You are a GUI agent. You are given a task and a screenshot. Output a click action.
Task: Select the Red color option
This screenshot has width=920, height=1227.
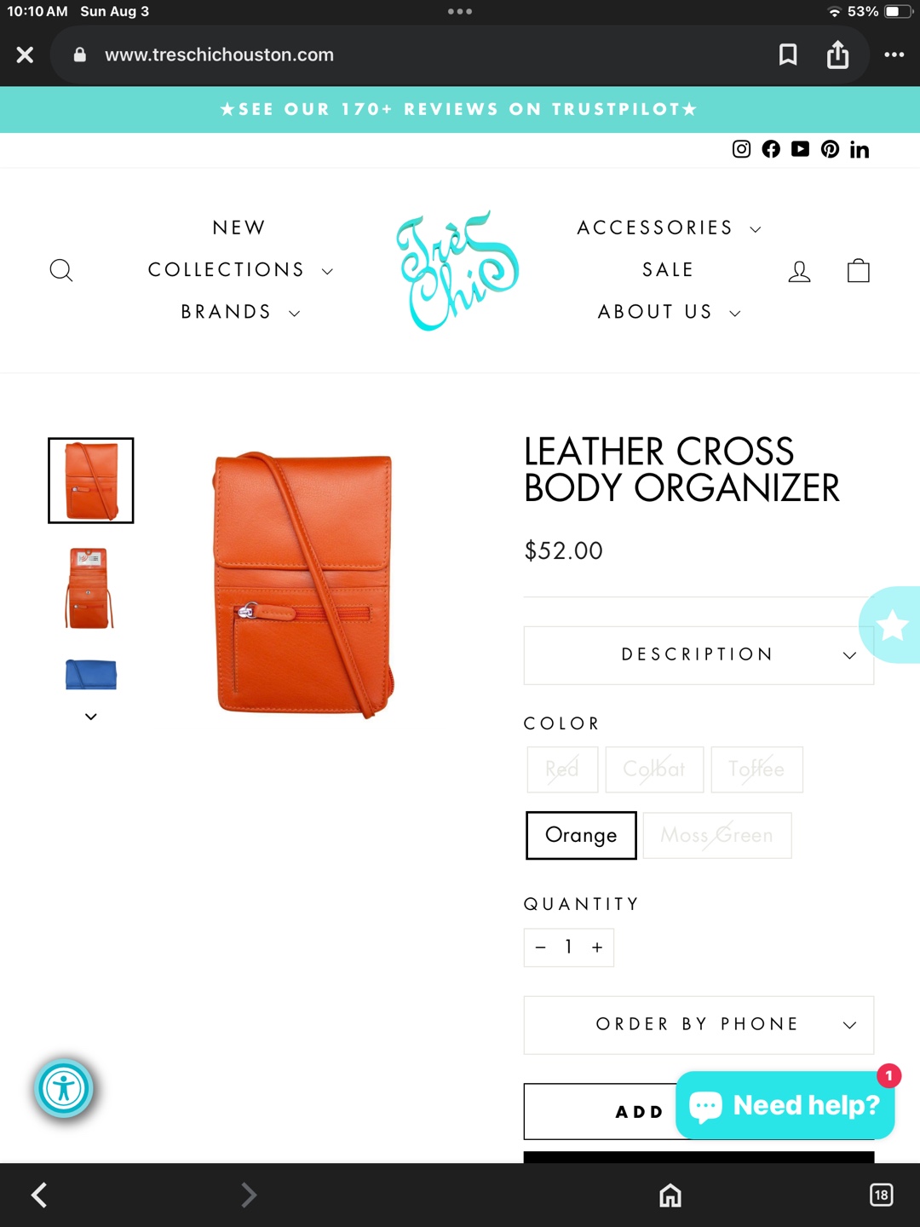point(562,769)
